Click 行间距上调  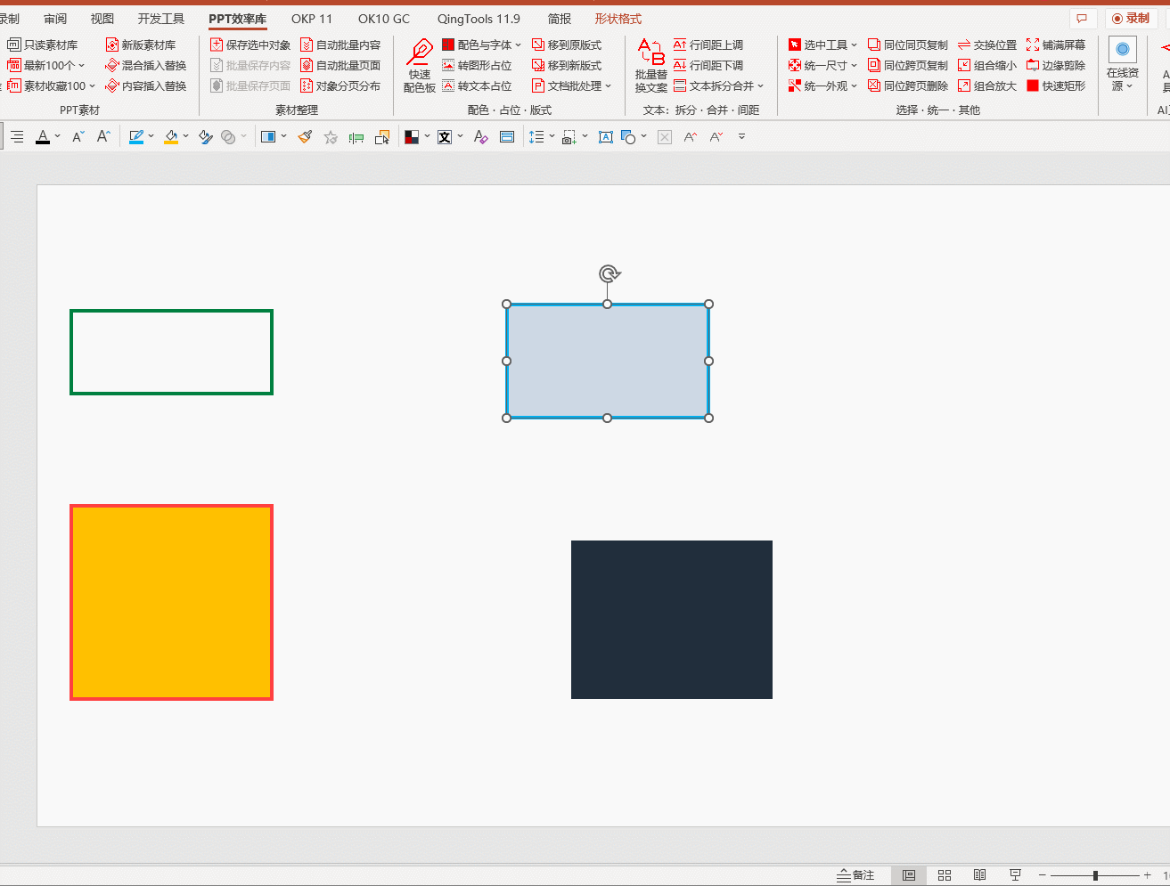coord(708,45)
